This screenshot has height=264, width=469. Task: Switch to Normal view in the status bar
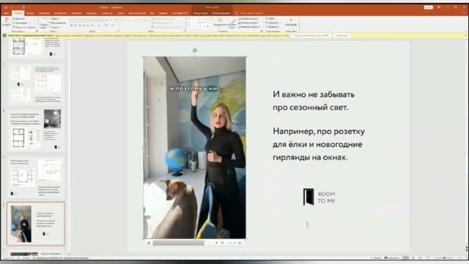tap(405, 257)
